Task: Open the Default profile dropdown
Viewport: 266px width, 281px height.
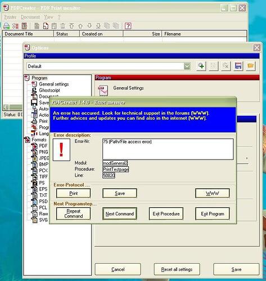Action: coord(187,66)
